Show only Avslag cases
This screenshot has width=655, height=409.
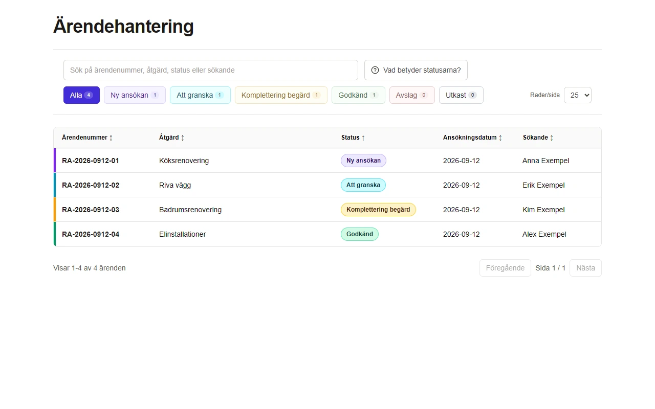412,95
